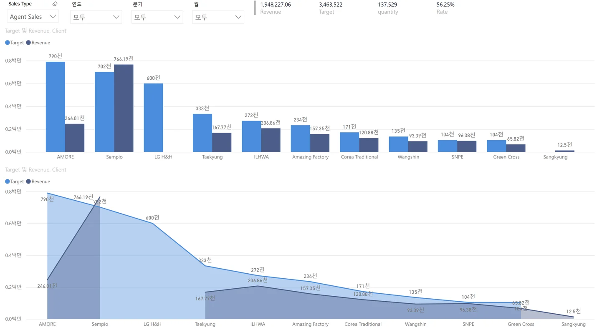
Task: Click the 12.5천 data label in area chart
Action: pos(574,311)
